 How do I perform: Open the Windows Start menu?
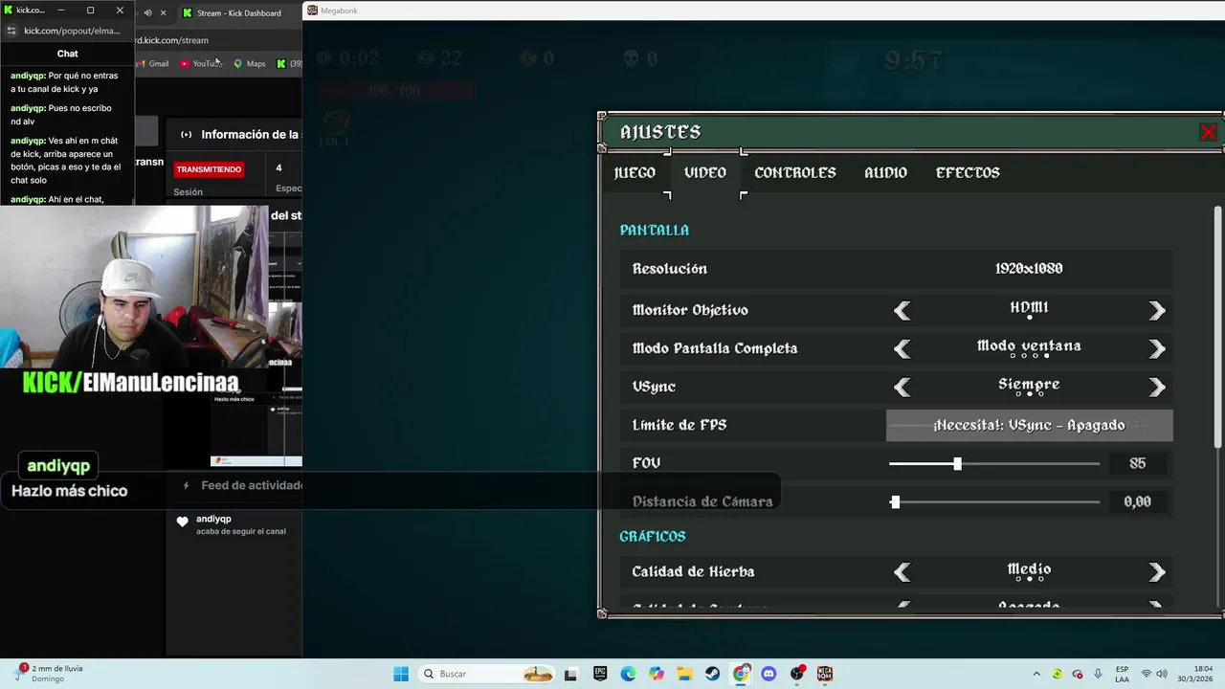(x=401, y=674)
